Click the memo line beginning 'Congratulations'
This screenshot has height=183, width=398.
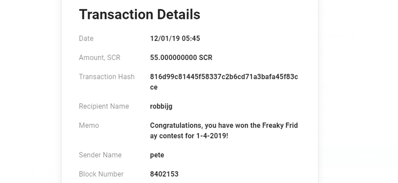pyautogui.click(x=224, y=125)
